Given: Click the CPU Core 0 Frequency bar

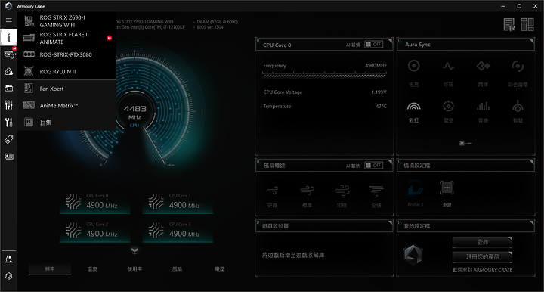Looking at the screenshot, I should [324, 75].
